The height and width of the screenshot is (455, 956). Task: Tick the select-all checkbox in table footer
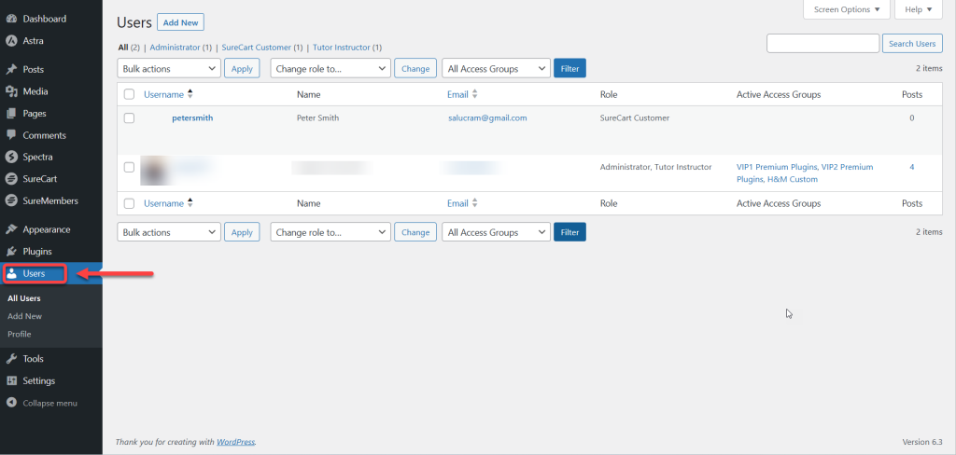coord(129,203)
